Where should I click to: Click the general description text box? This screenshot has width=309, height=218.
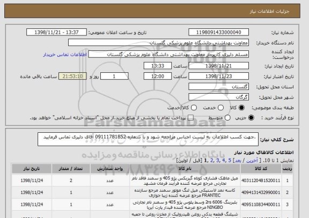(x=148, y=139)
